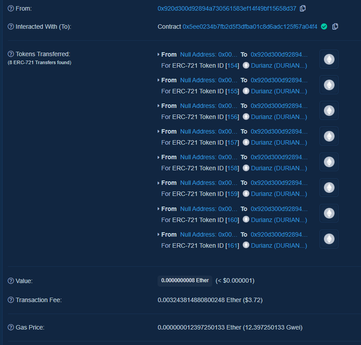Expand transfer arrow for Token ID 154

coord(158,54)
